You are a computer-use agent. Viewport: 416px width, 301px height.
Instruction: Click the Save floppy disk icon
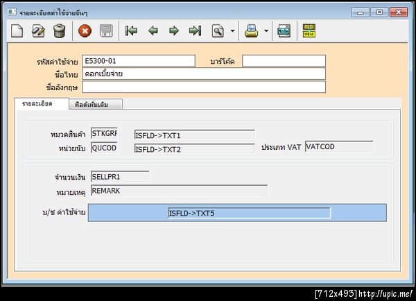tap(106, 31)
